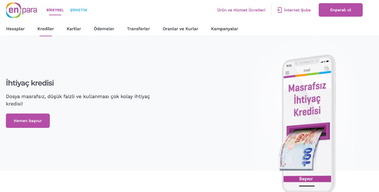Switch to the ŞİRKETİM tab
Image resolution: width=379 pixels, height=192 pixels.
78,10
